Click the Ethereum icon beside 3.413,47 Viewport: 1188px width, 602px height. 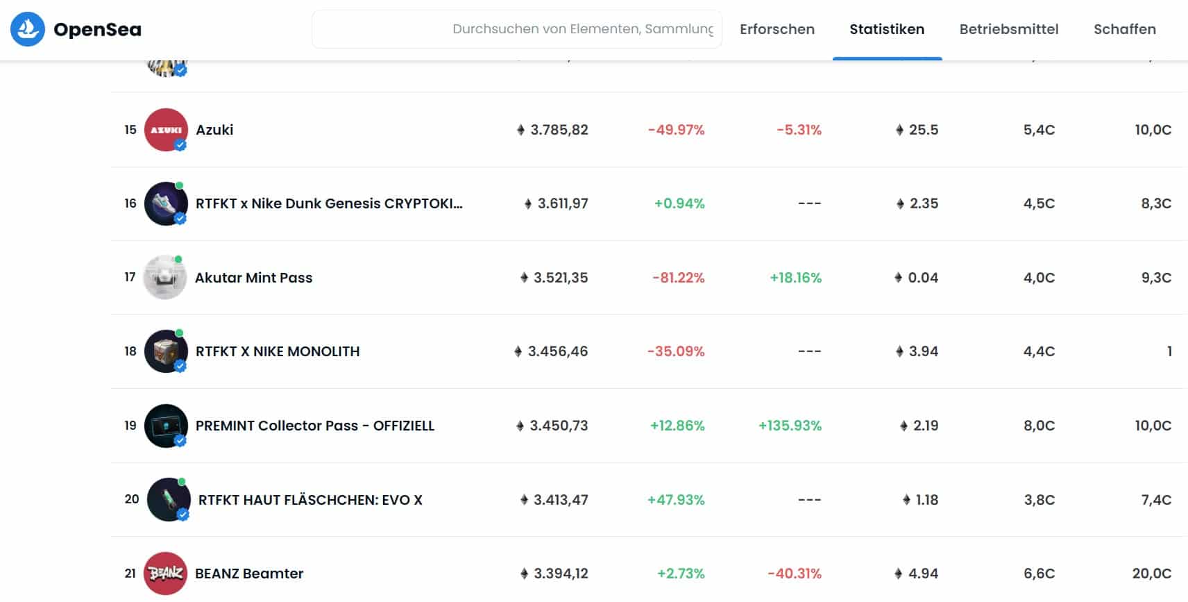(x=524, y=499)
